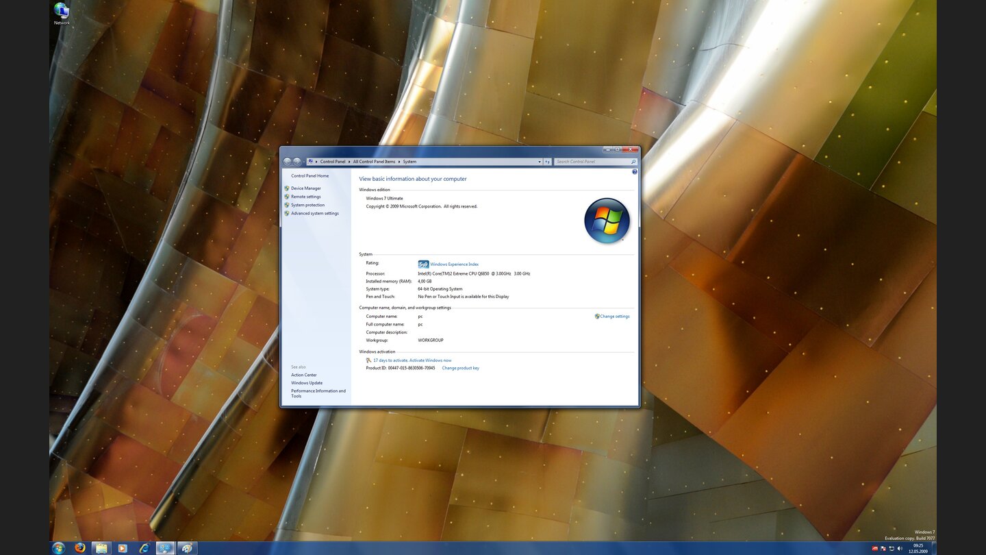Click the Windows 7 Ultimate text
The width and height of the screenshot is (986, 555).
pyautogui.click(x=384, y=199)
